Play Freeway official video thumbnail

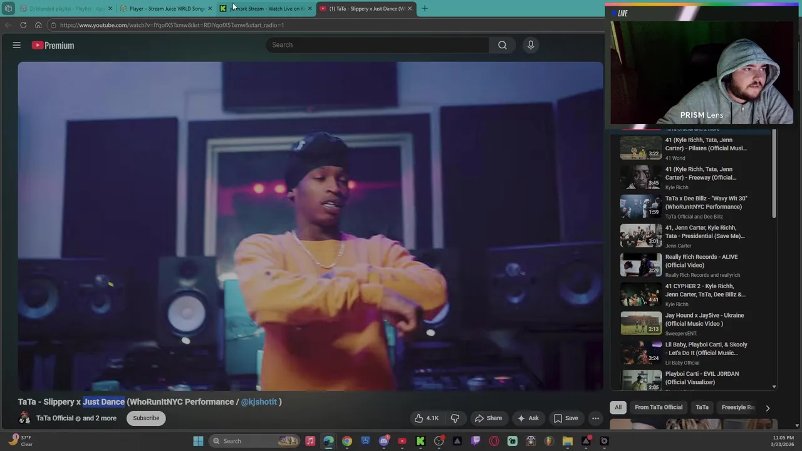point(640,177)
